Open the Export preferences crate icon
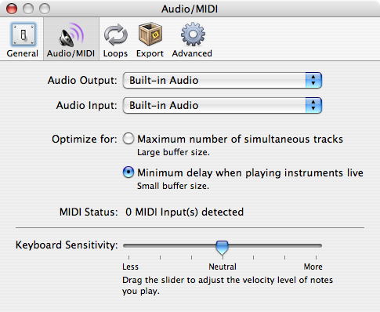 tap(150, 34)
